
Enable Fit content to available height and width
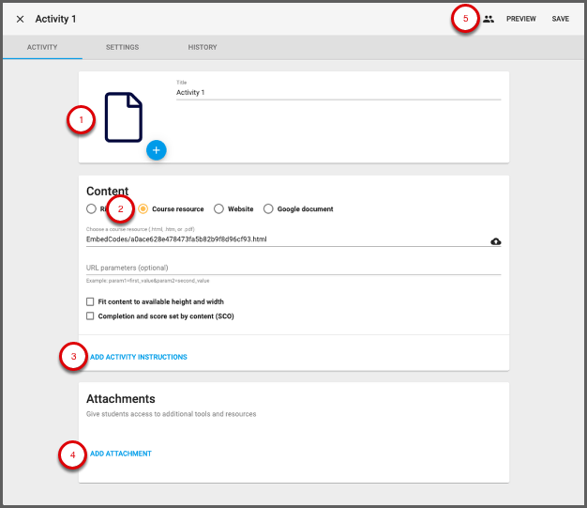(x=90, y=302)
